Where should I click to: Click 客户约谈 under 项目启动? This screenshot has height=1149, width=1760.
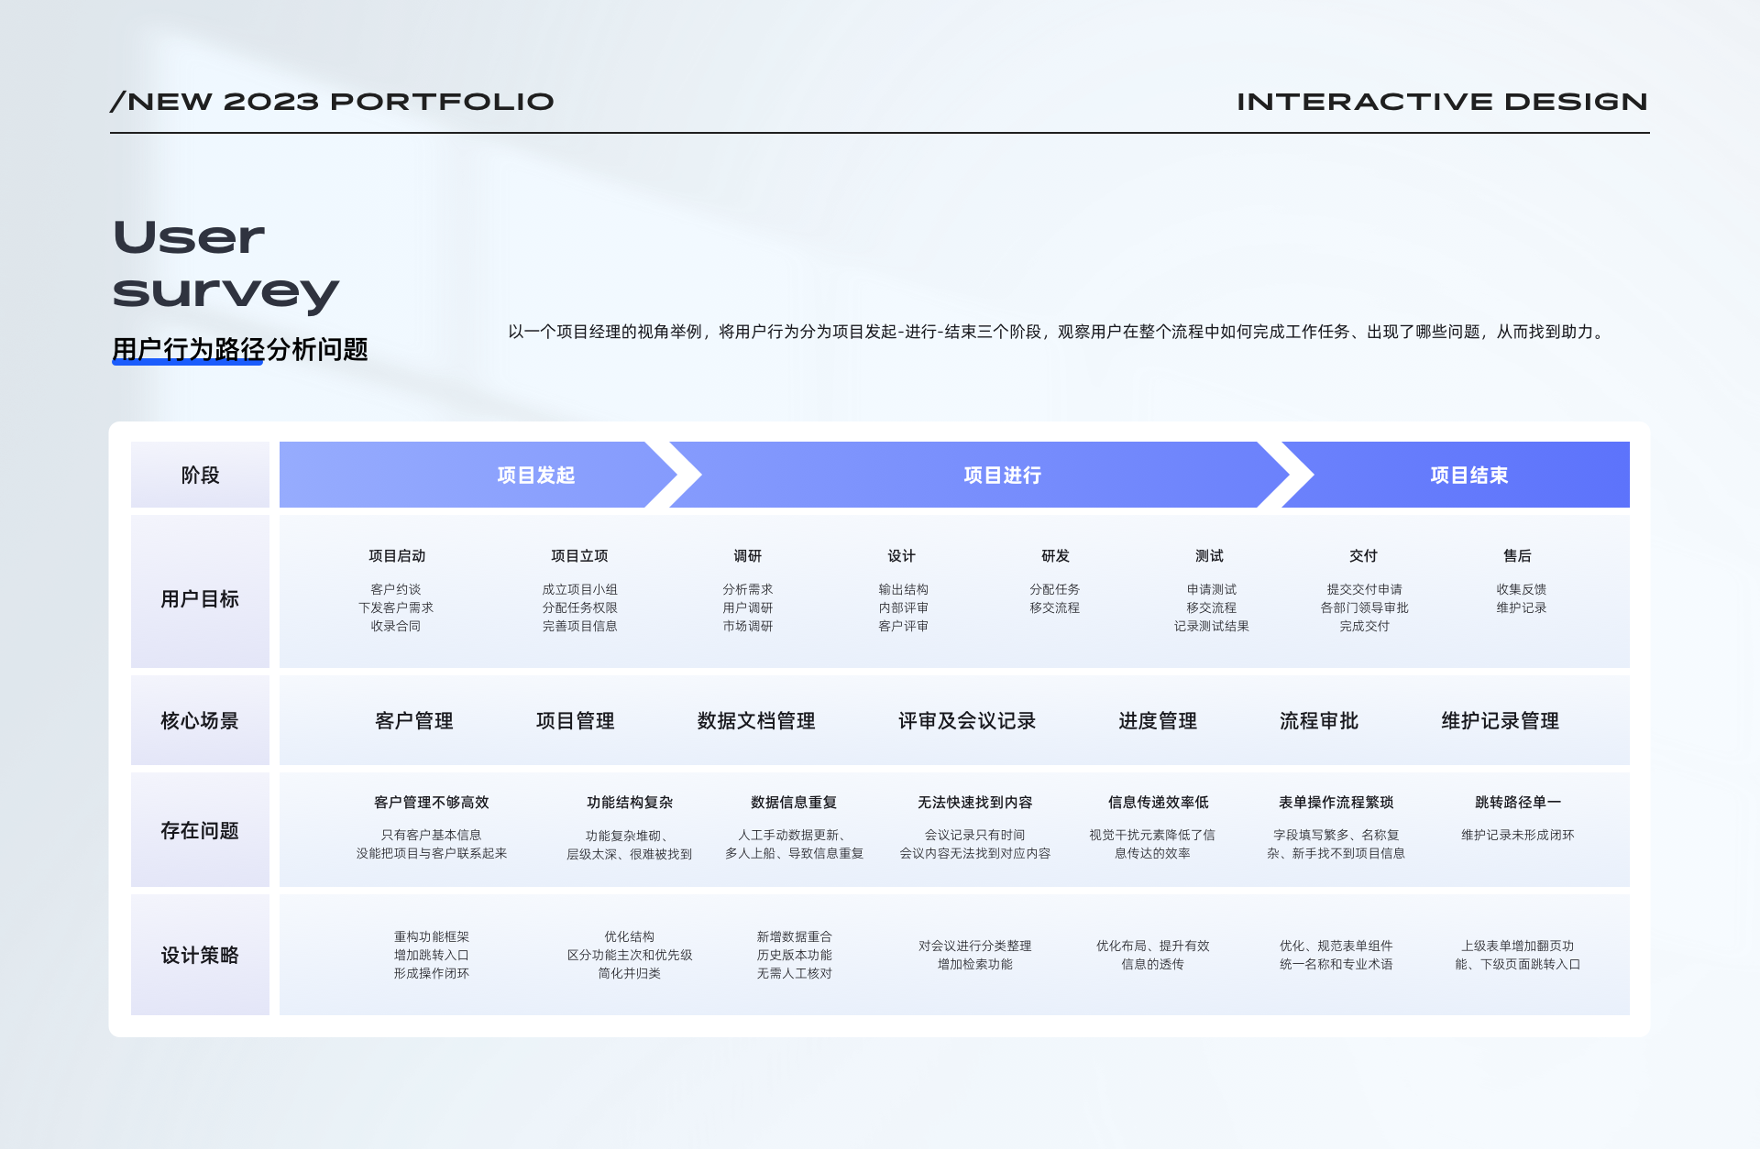(x=396, y=589)
